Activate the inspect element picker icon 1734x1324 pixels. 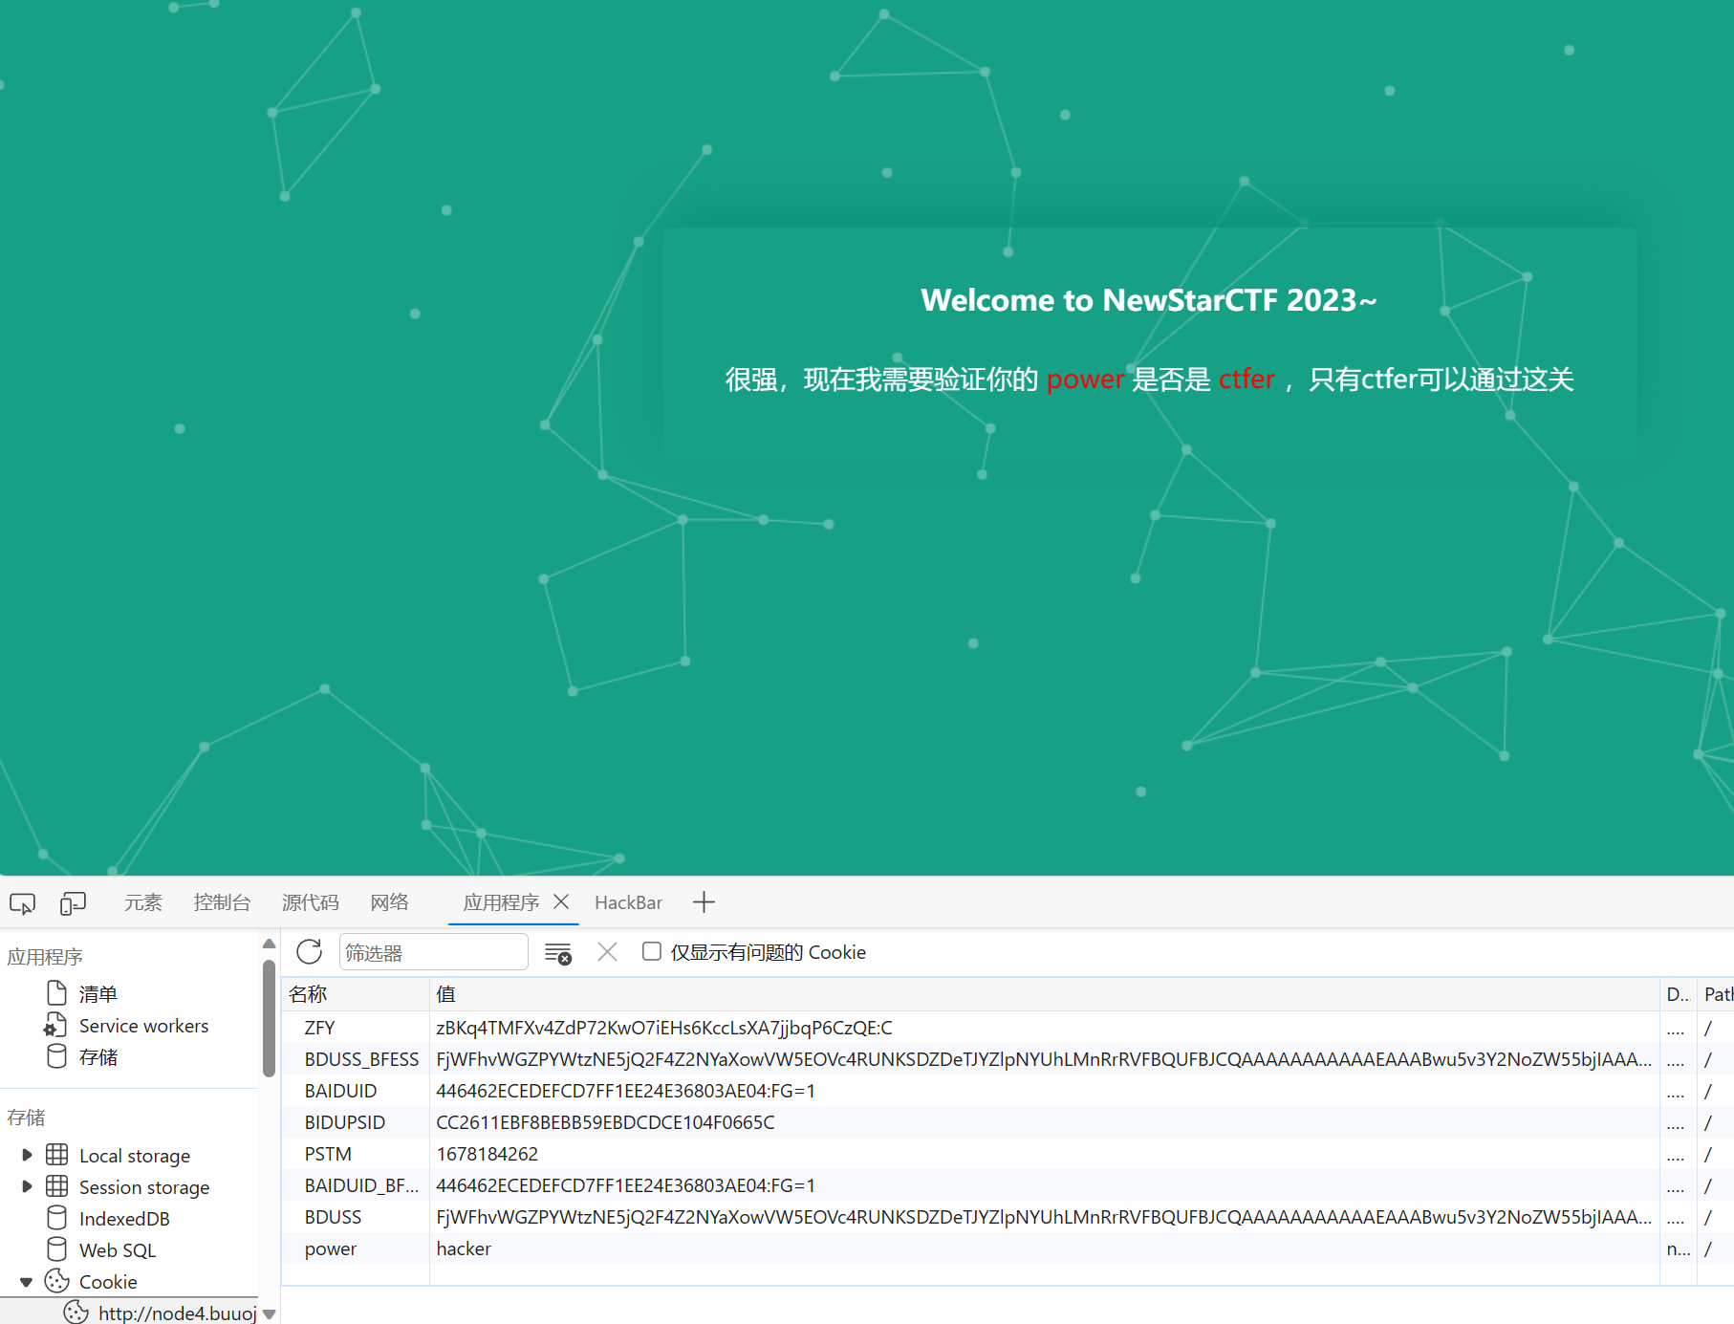tap(23, 903)
